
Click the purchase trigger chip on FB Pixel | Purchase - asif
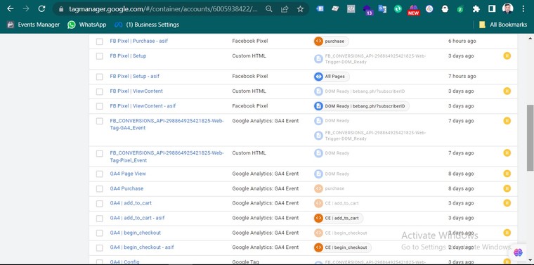(331, 41)
